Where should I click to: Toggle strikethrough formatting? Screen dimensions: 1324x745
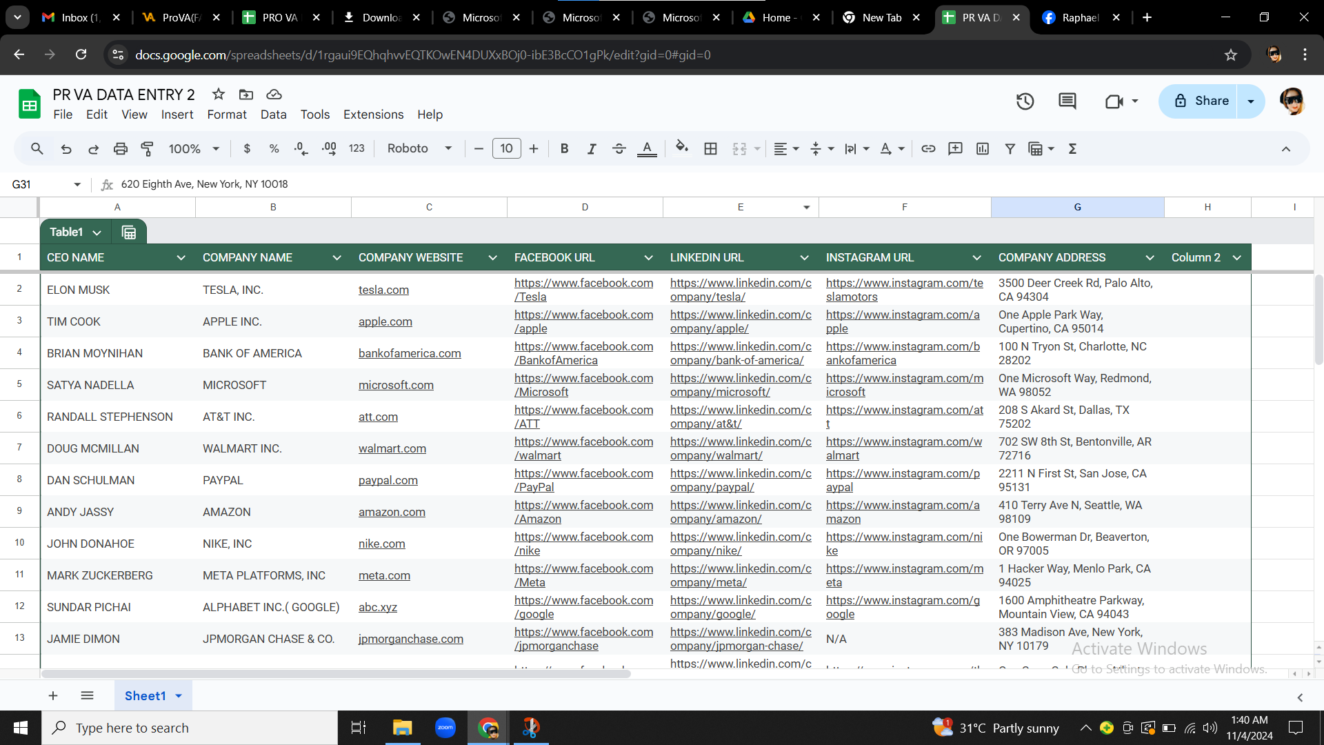point(619,148)
